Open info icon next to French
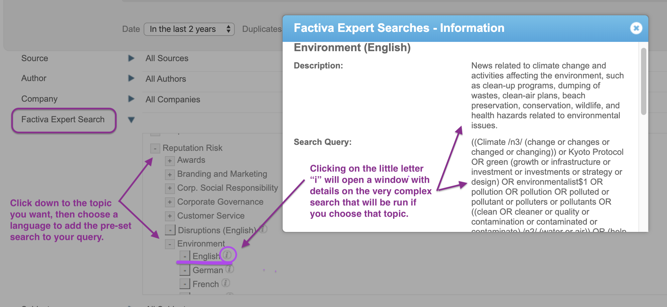This screenshot has height=307, width=667. tap(226, 283)
